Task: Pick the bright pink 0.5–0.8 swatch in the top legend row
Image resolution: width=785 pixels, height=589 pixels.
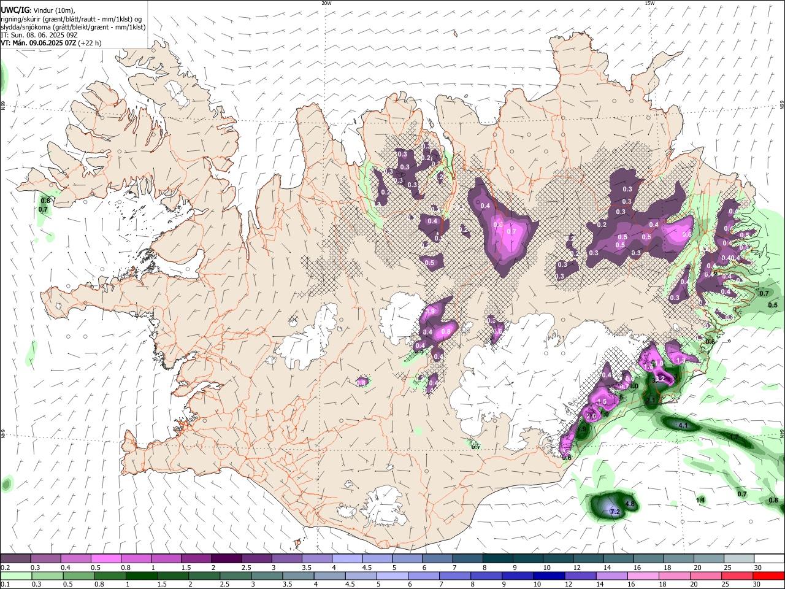Action: 105,558
